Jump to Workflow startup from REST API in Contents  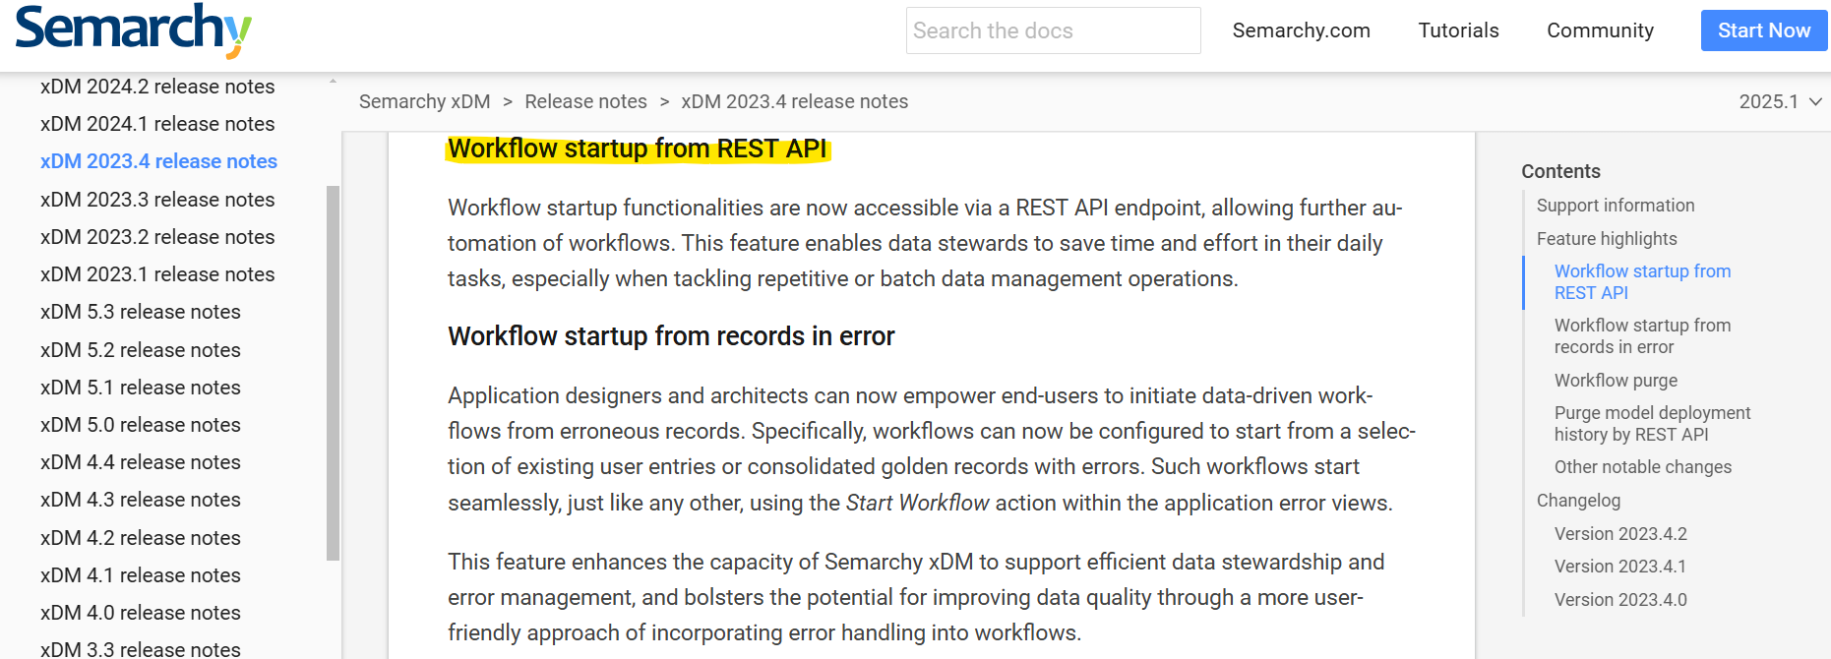coord(1642,282)
